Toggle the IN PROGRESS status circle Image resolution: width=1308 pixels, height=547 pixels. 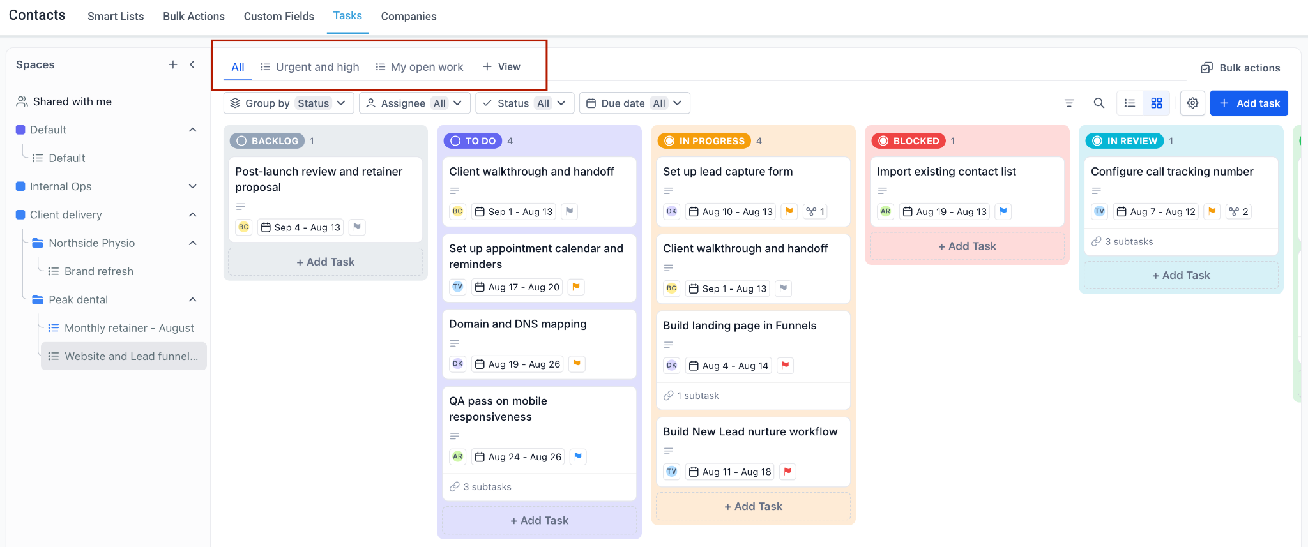[x=669, y=141]
